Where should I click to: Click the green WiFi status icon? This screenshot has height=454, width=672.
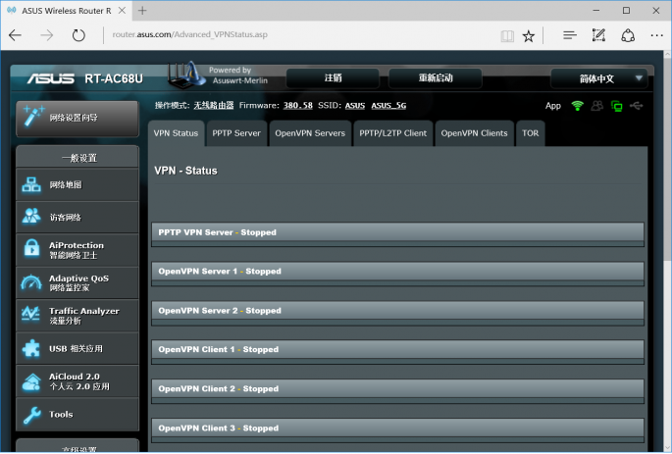pyautogui.click(x=577, y=106)
